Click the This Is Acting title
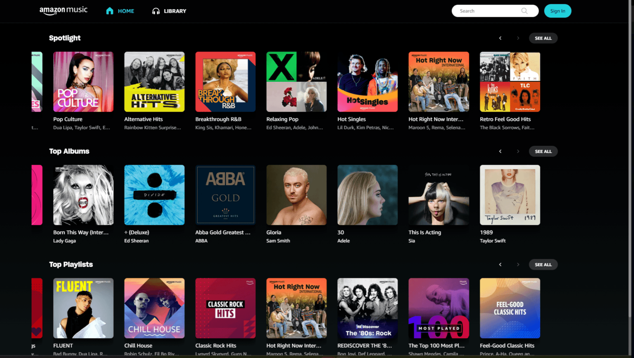Screen dimensions: 634x358 pyautogui.click(x=425, y=232)
